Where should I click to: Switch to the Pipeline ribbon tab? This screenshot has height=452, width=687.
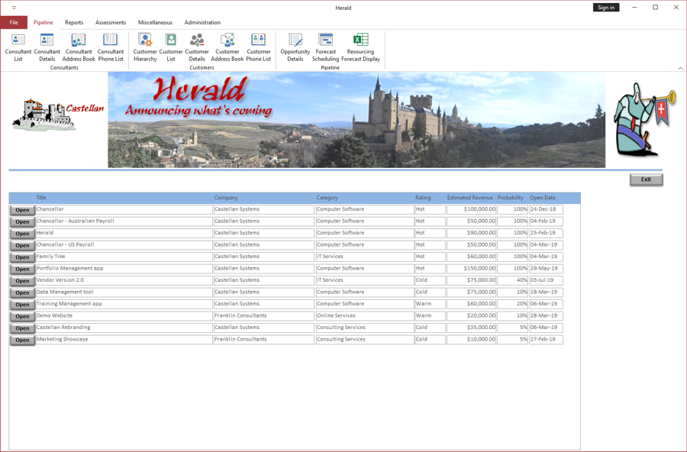[x=44, y=22]
